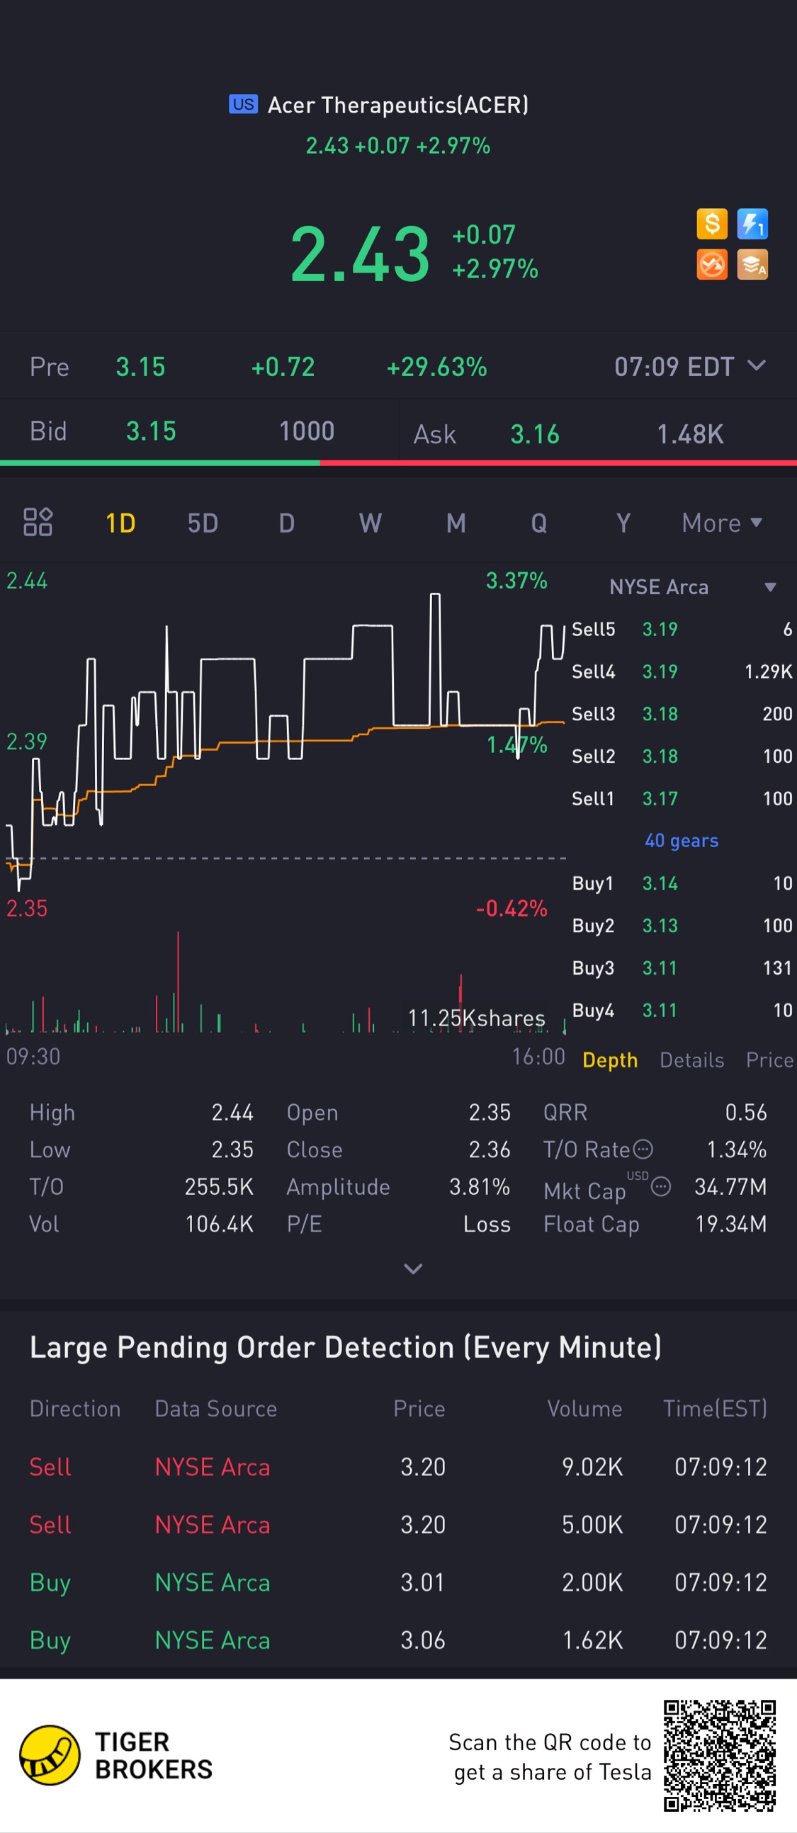
Task: Open the NYSE Arca exchange dropdown
Action: coord(691,587)
